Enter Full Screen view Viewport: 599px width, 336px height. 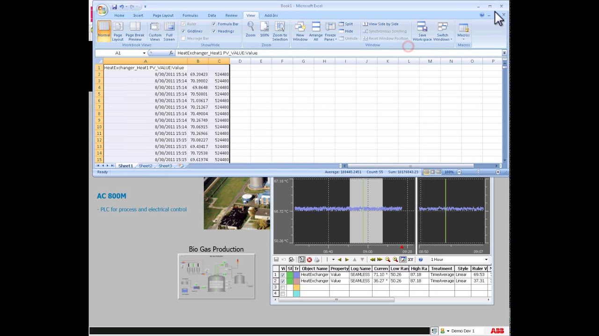(x=169, y=32)
